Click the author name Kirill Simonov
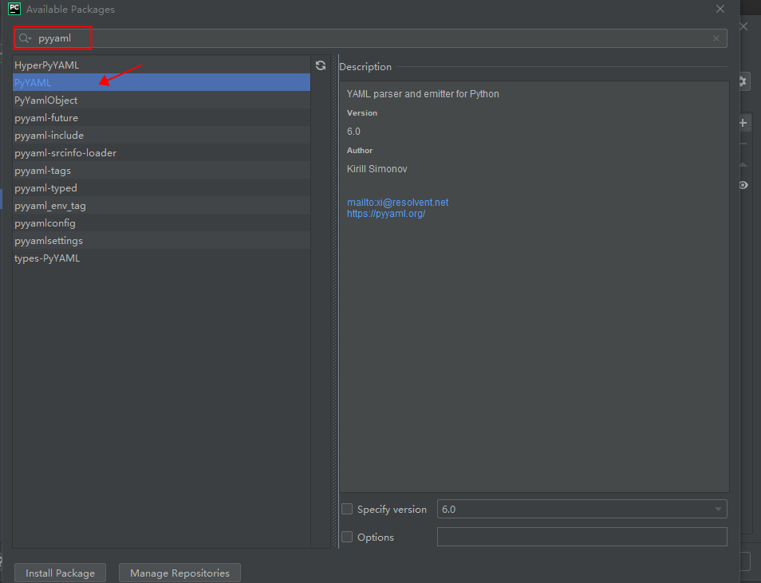The width and height of the screenshot is (761, 583). tap(377, 169)
